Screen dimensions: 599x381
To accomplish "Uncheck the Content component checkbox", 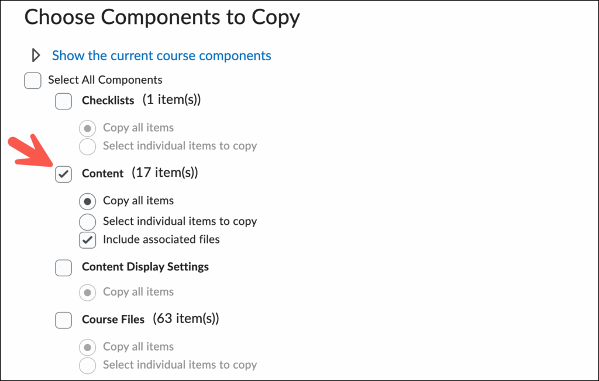I will [63, 174].
